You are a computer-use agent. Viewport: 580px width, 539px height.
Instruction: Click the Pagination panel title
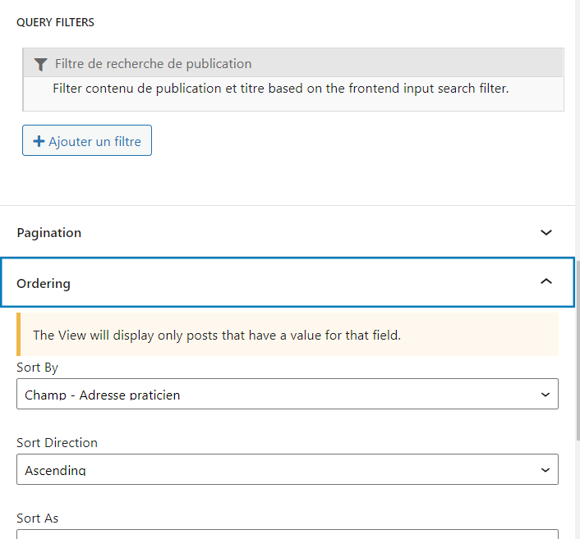click(x=49, y=233)
